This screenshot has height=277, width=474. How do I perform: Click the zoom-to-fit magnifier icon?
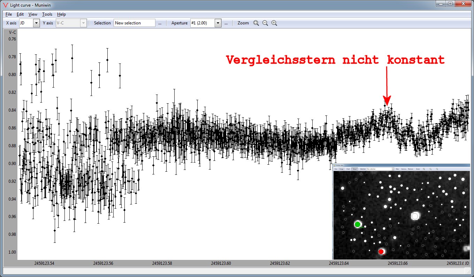(x=256, y=23)
